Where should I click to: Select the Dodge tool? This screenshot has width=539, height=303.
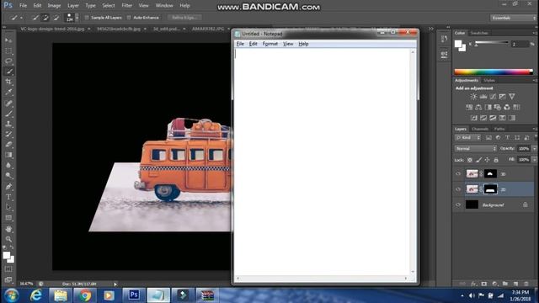(8, 176)
